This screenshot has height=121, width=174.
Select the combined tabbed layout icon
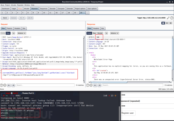170,23
